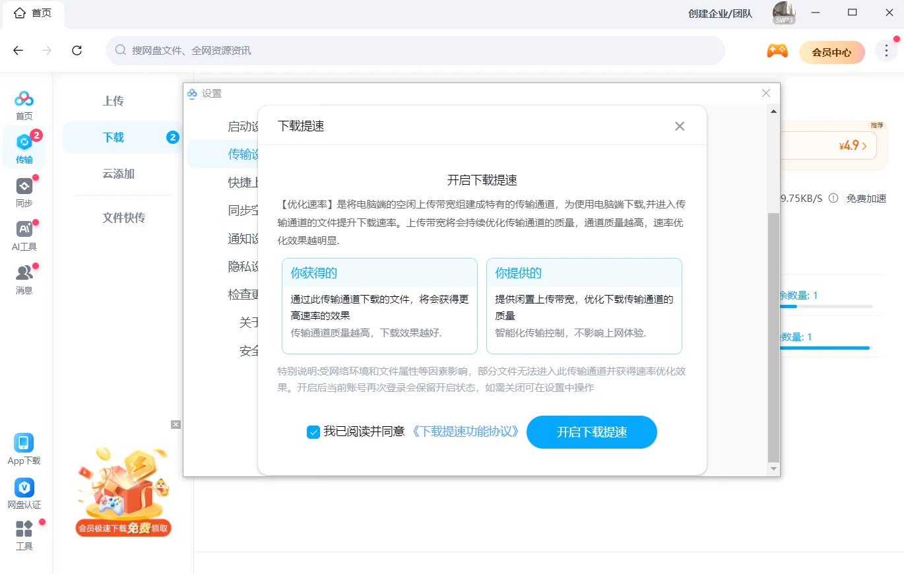904x574 pixels.
Task: Switch to the 上传 tab
Action: click(x=113, y=100)
